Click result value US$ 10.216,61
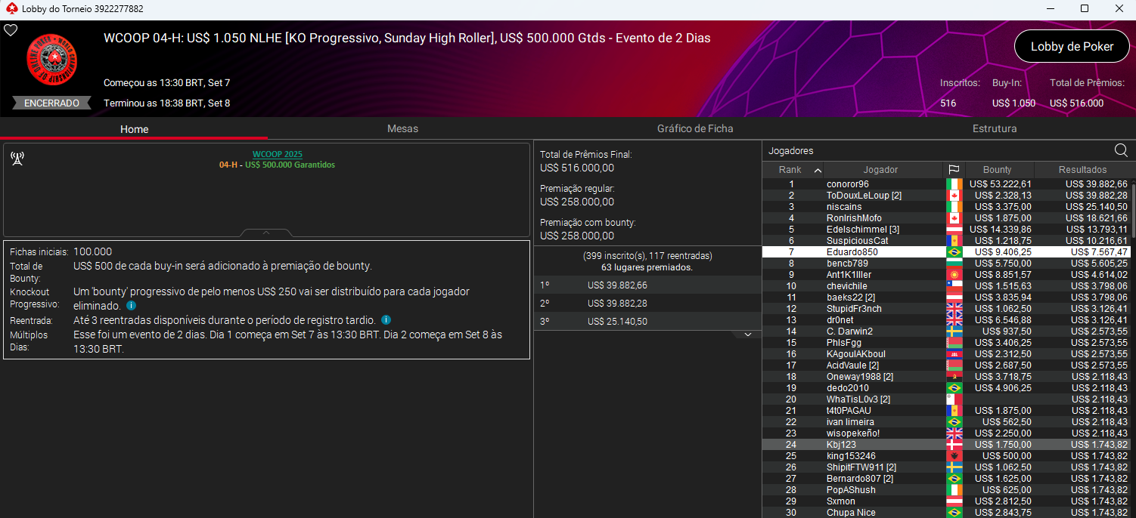Image resolution: width=1136 pixels, height=518 pixels. tap(1096, 241)
